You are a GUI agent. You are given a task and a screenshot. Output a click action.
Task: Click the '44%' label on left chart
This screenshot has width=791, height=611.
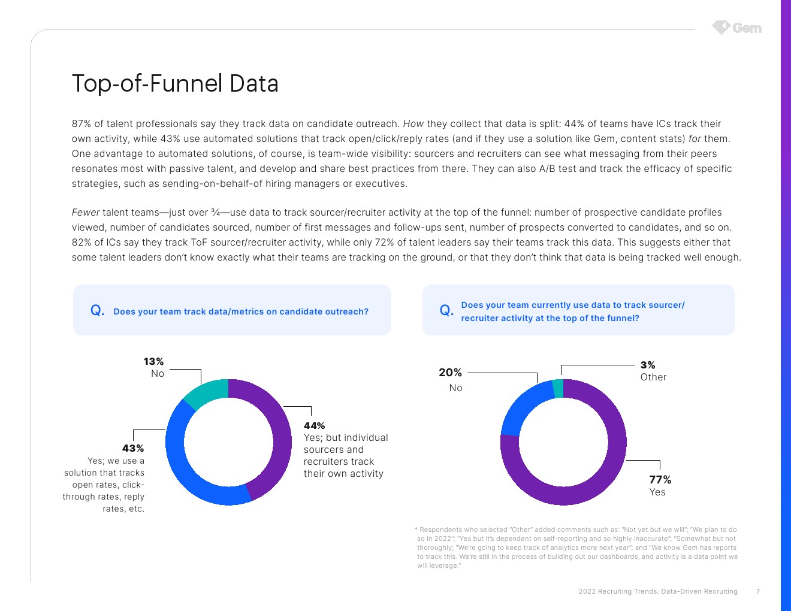click(x=314, y=425)
